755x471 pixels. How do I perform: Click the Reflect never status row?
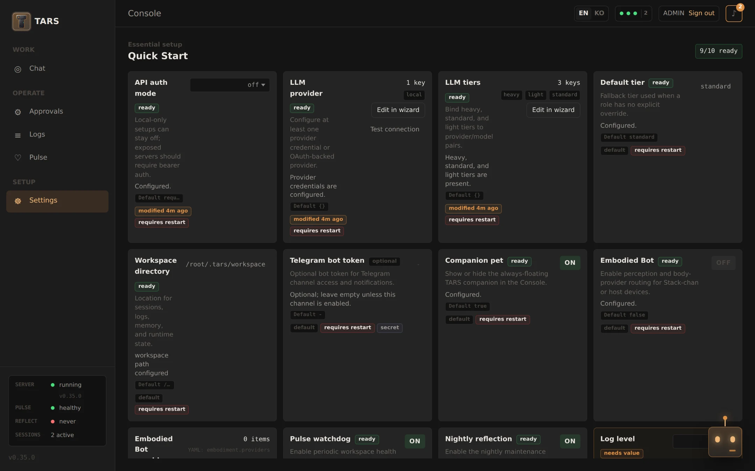[x=57, y=421]
